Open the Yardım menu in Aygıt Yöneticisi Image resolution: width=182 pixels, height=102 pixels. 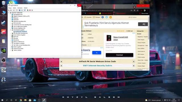point(26,8)
